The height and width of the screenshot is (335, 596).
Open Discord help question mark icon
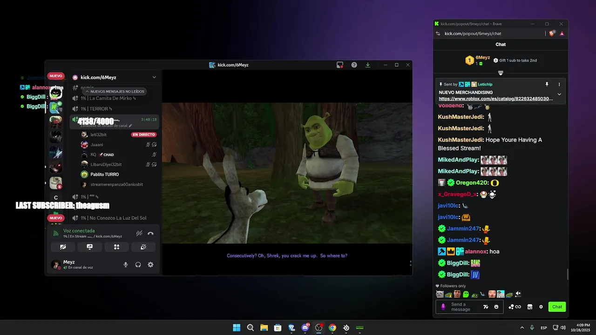point(354,65)
